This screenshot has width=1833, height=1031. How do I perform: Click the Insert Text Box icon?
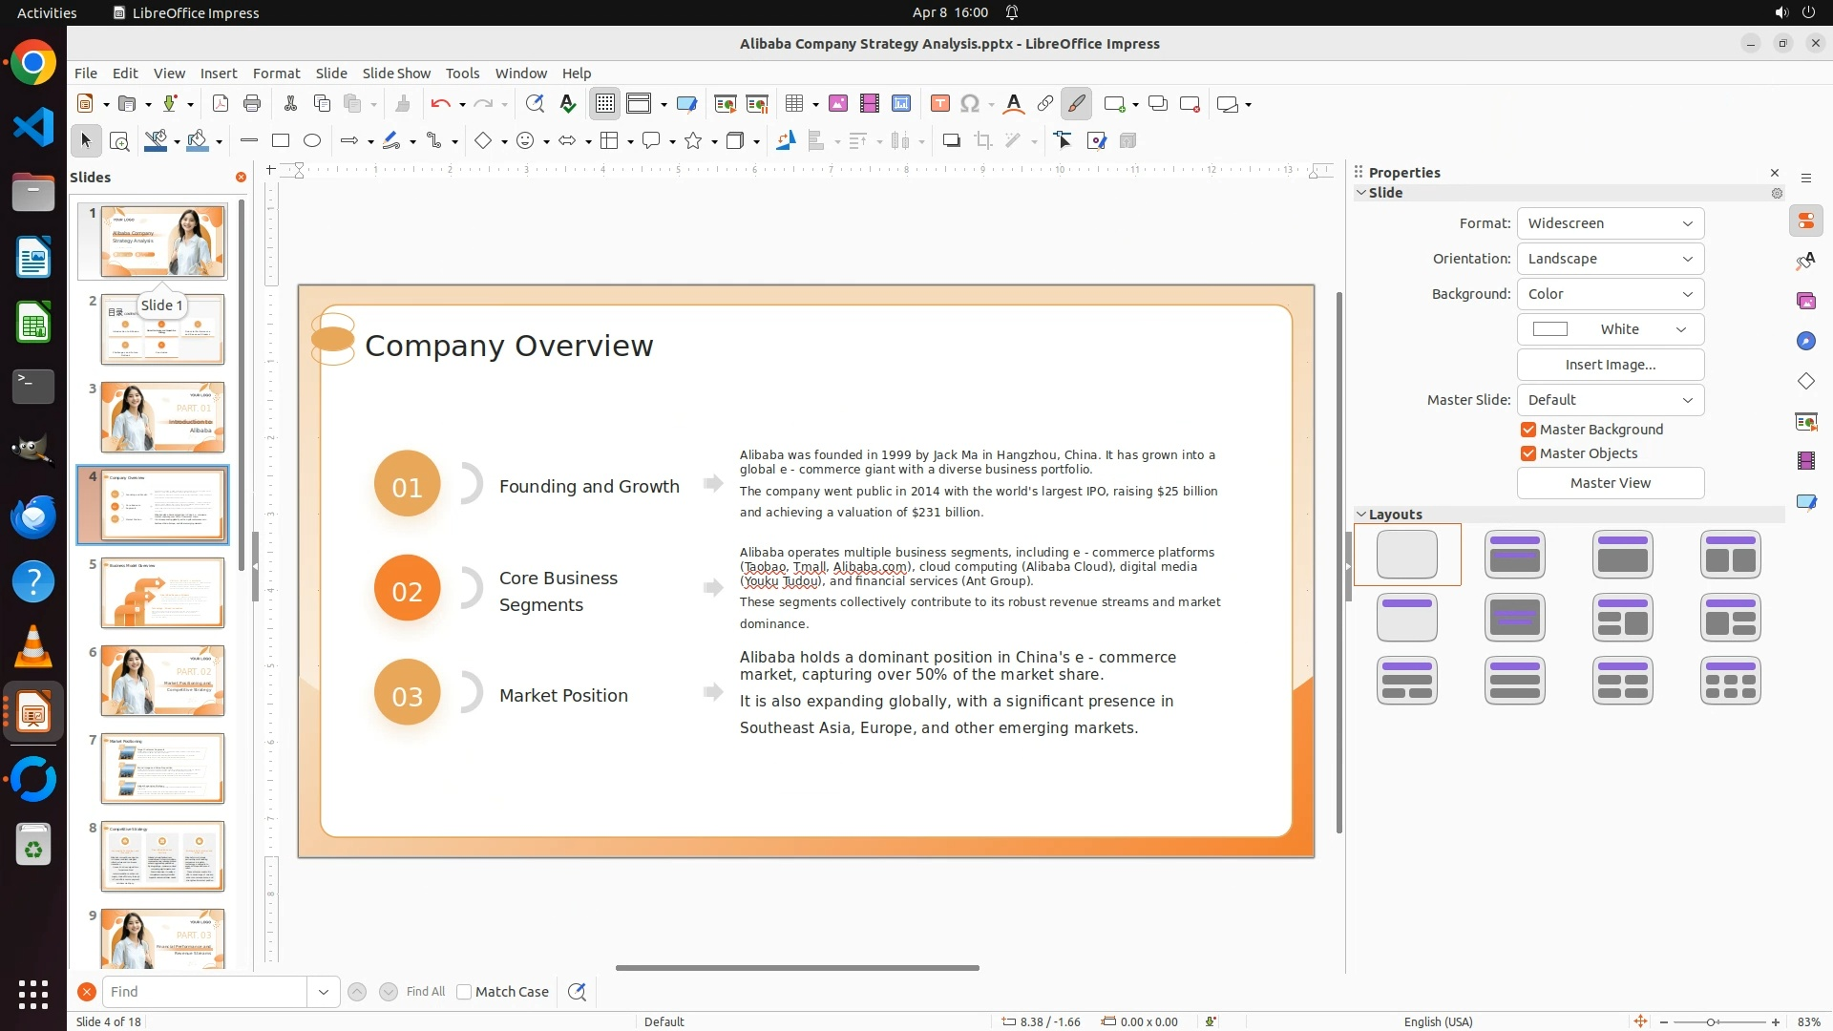(939, 104)
